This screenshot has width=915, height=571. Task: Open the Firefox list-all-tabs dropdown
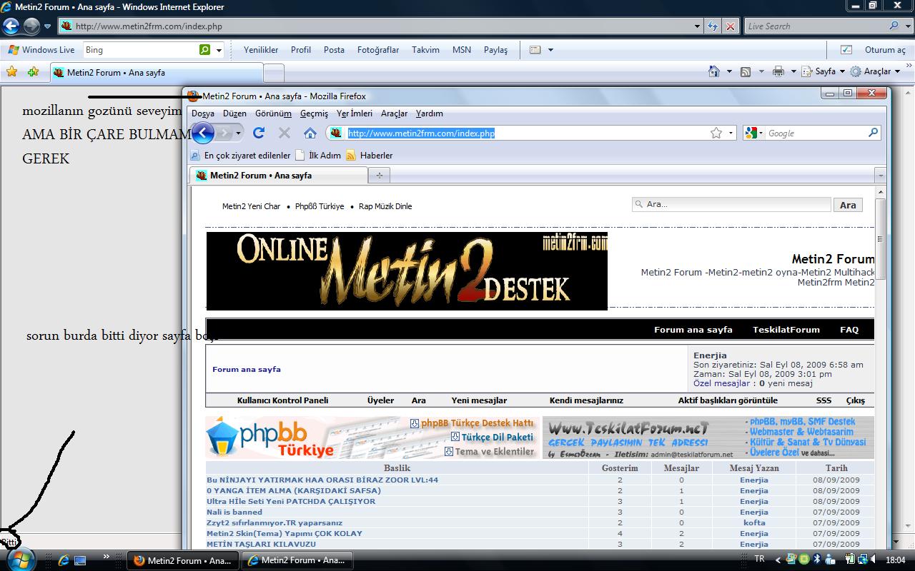(x=881, y=175)
